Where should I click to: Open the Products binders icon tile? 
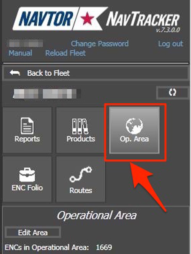pos(81,130)
